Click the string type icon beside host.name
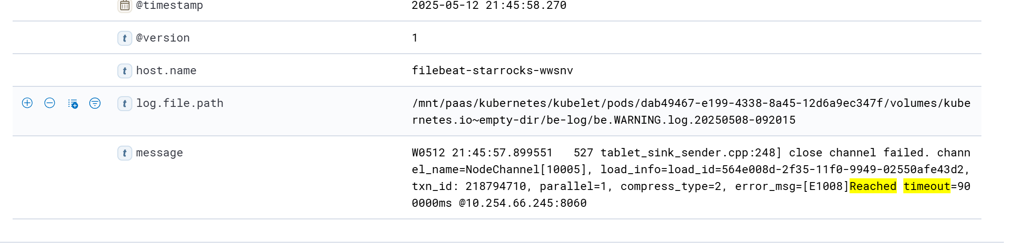 [x=124, y=71]
